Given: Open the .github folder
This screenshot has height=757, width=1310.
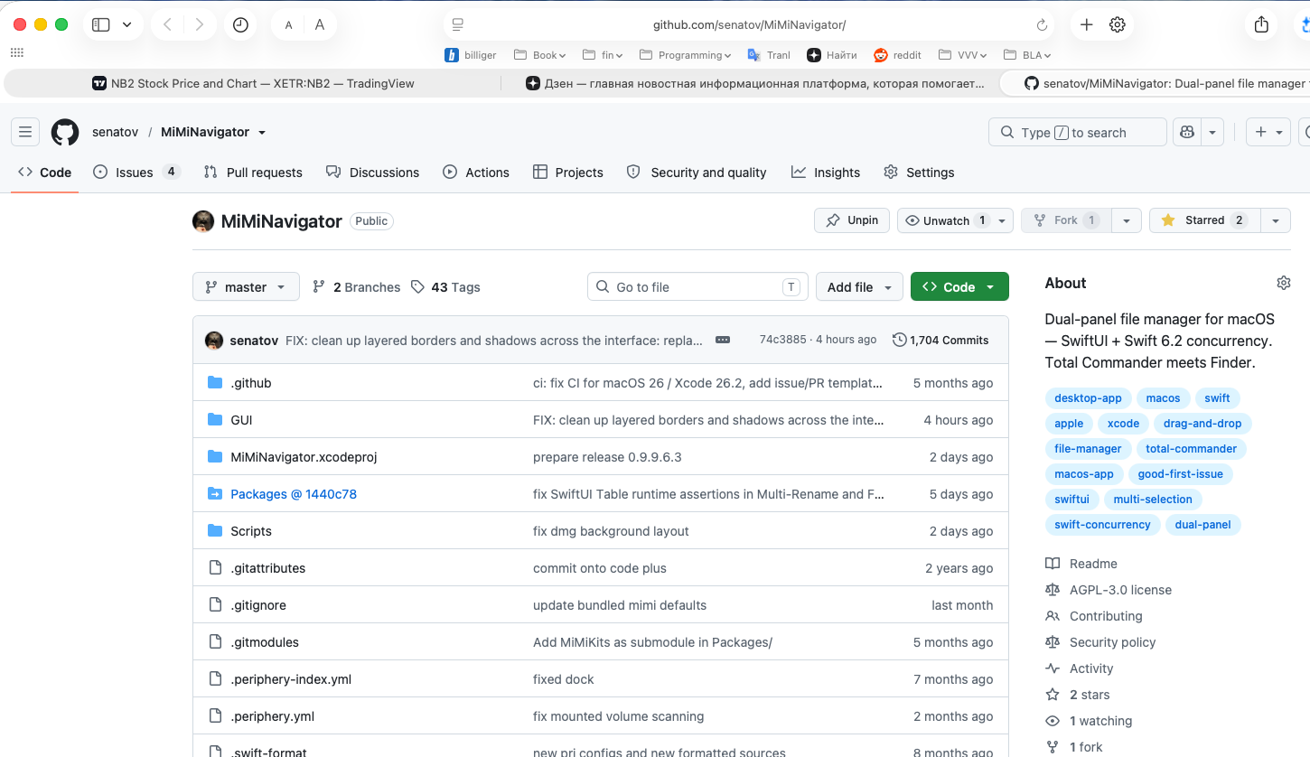Looking at the screenshot, I should click(251, 383).
